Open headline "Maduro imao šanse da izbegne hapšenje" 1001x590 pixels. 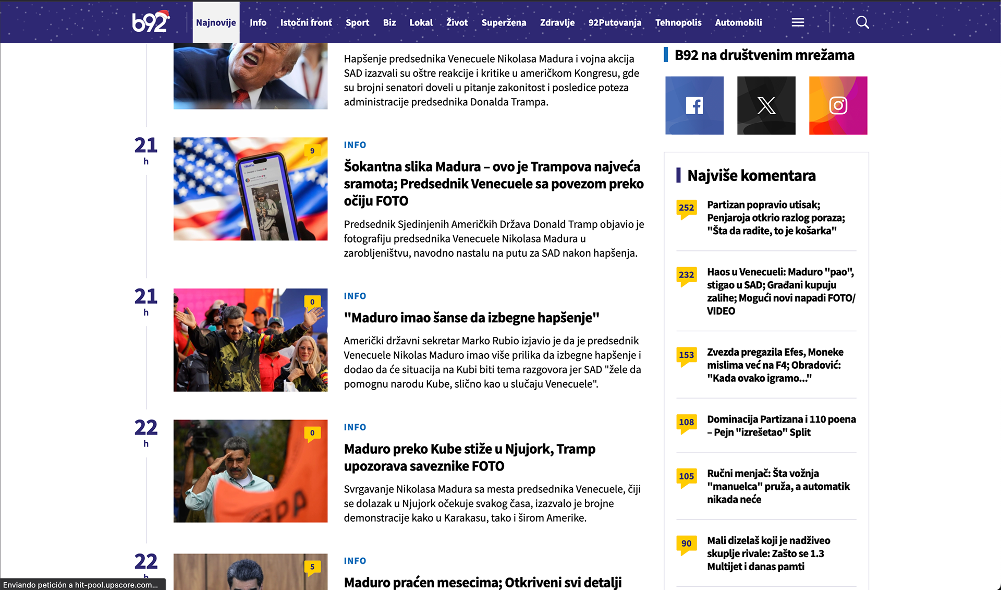coord(471,318)
